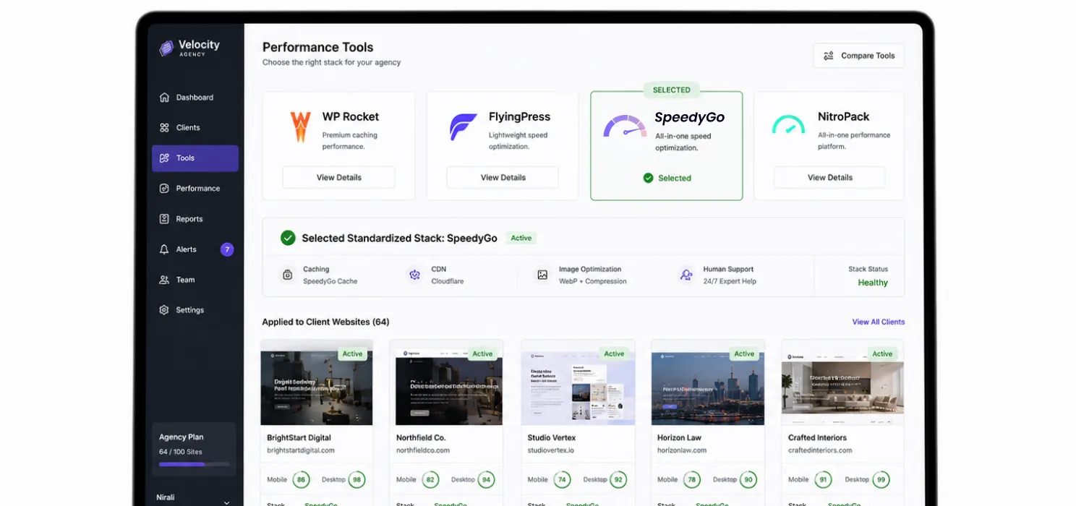The image size is (1076, 506).
Task: Open the View All Clients link
Action: click(878, 322)
